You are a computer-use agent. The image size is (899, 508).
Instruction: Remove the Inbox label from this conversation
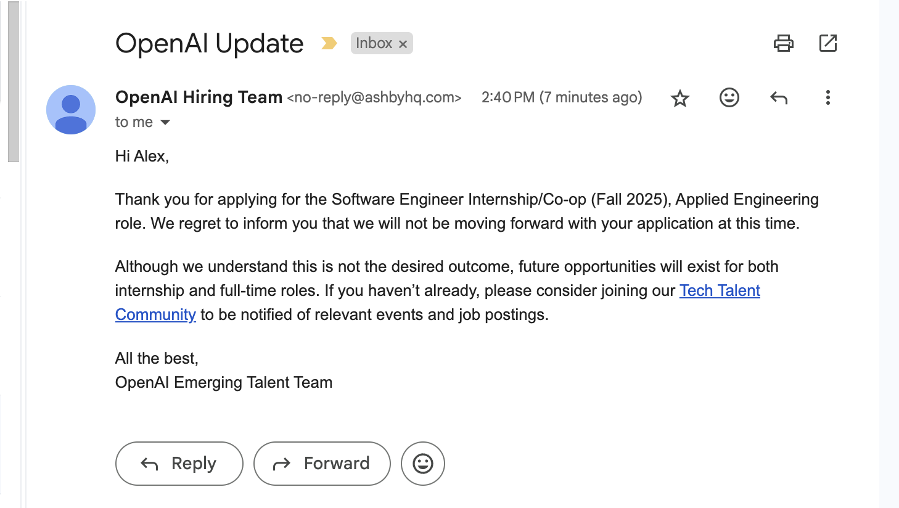(403, 43)
